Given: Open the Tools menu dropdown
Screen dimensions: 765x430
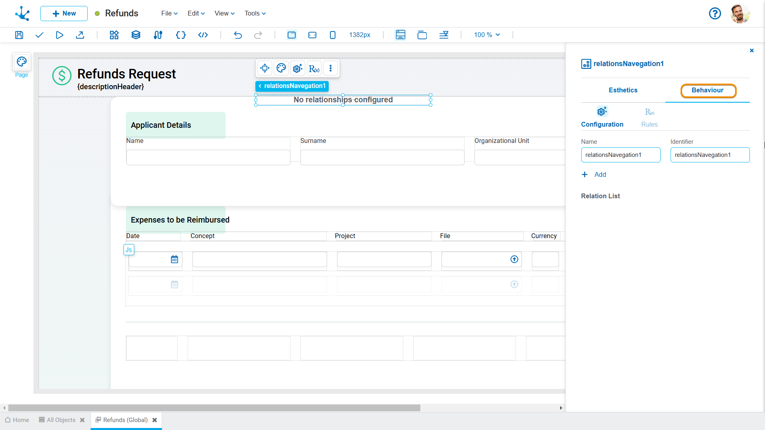Looking at the screenshot, I should coord(255,14).
